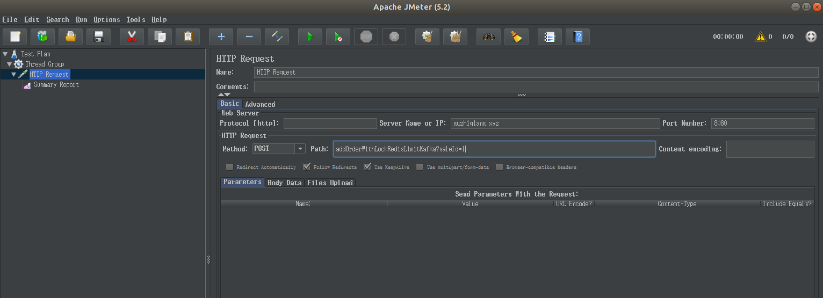The height and width of the screenshot is (298, 823).
Task: Switch to the Basic tab
Action: pyautogui.click(x=229, y=104)
